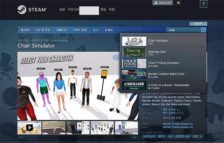Open the 지원 header link
This screenshot has height=143, width=224.
click(112, 10)
